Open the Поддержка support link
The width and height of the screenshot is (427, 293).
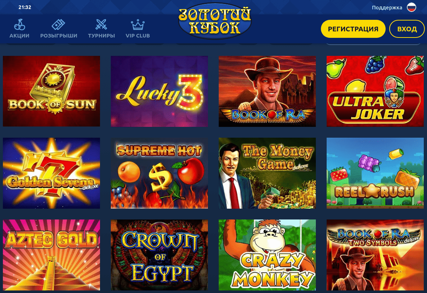tap(387, 8)
